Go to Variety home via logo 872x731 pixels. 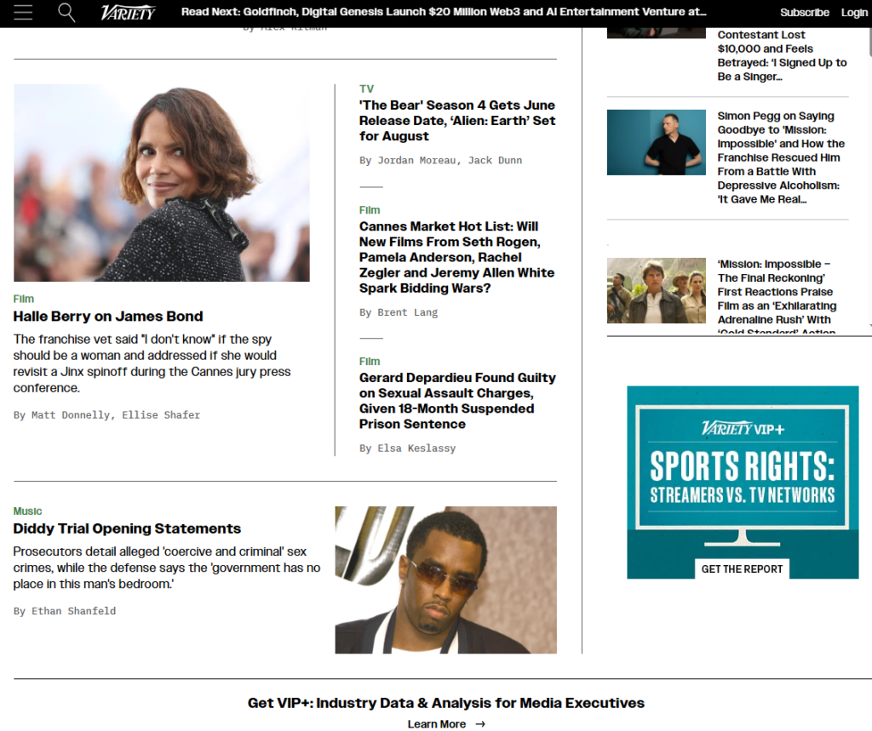128,12
